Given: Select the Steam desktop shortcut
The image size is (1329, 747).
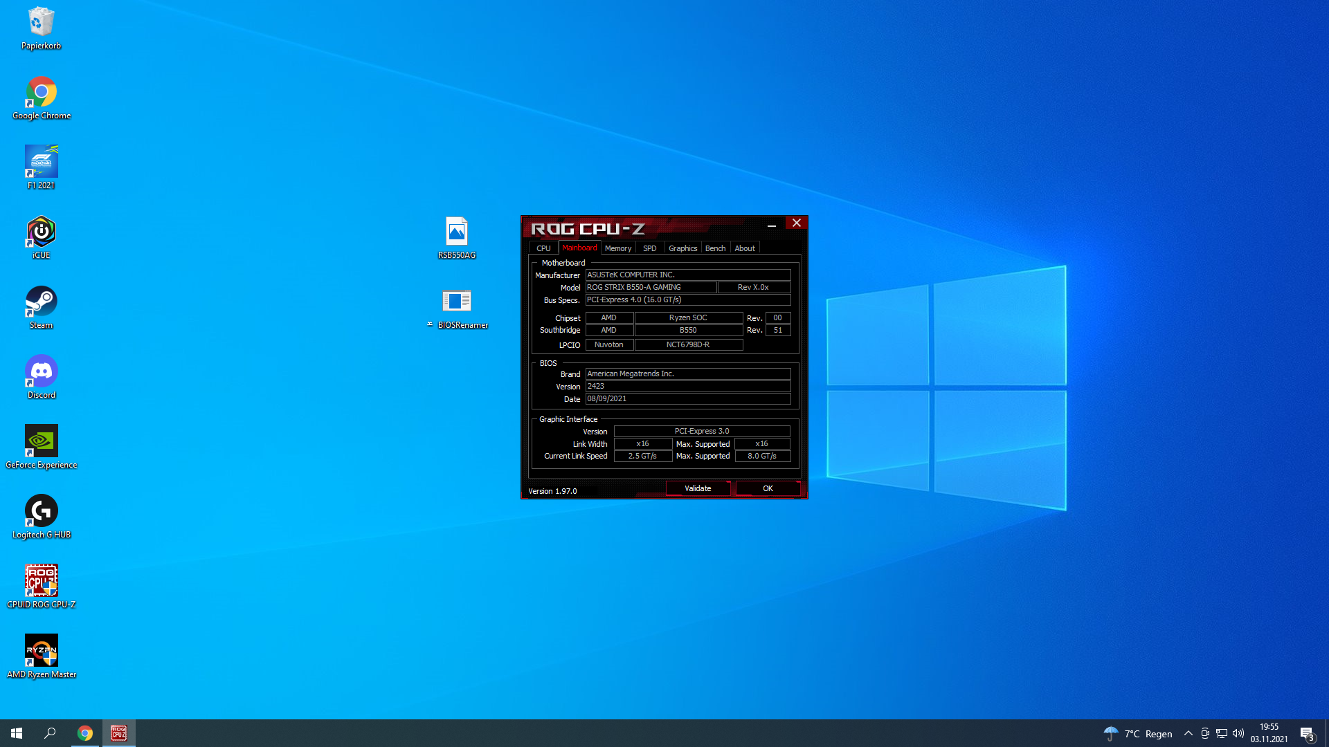Looking at the screenshot, I should [41, 308].
